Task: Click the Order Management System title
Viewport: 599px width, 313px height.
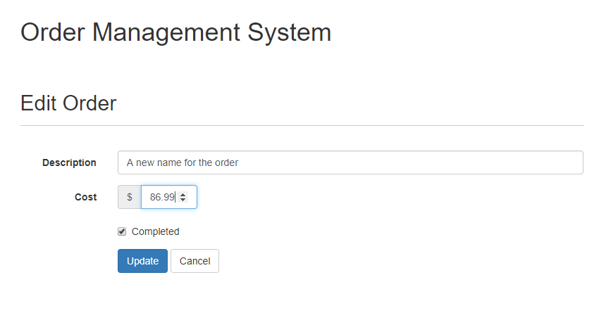Action: pos(175,32)
